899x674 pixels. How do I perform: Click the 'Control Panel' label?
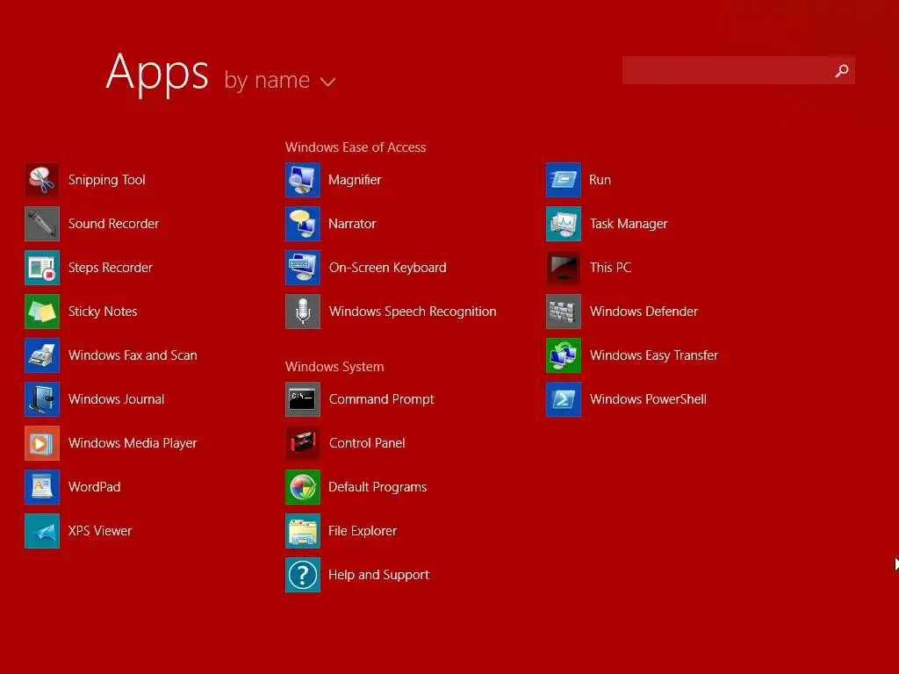367,443
